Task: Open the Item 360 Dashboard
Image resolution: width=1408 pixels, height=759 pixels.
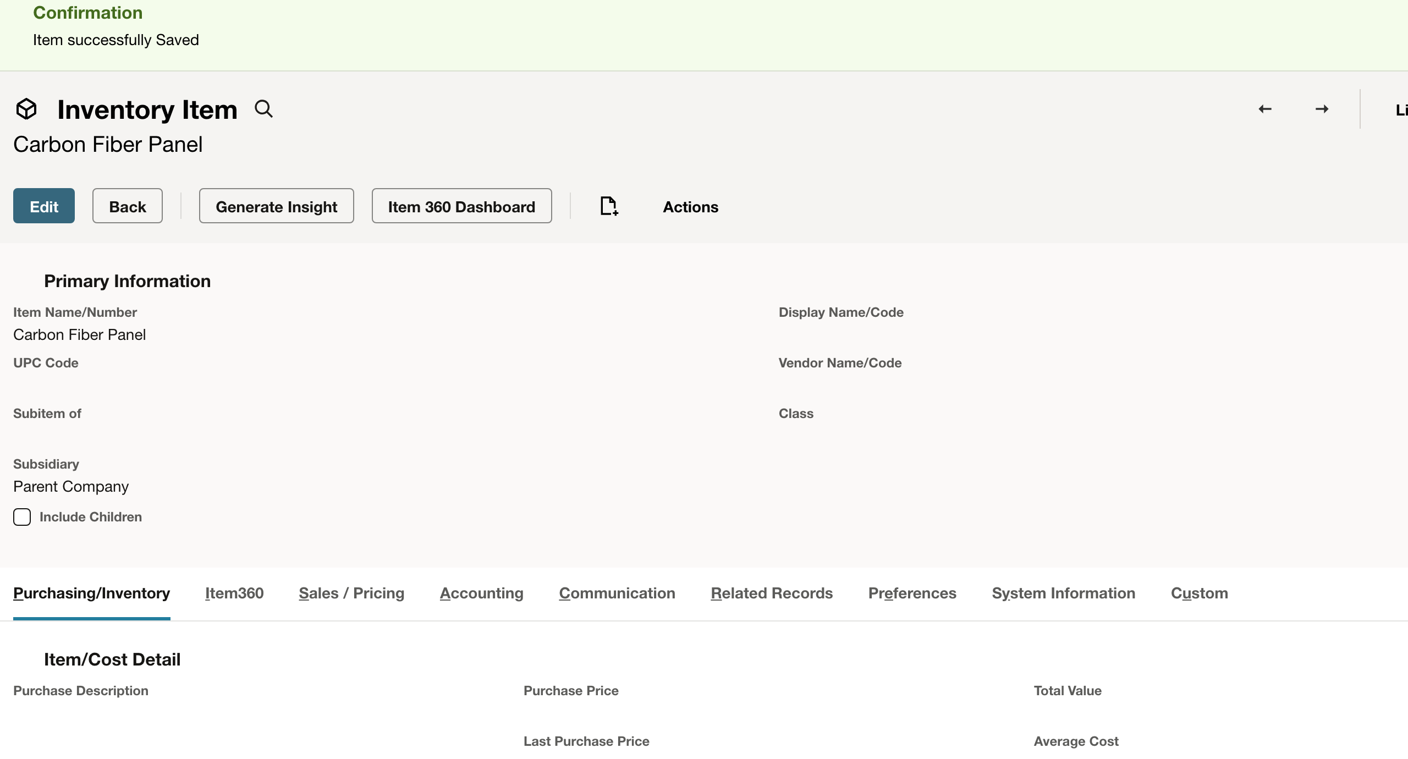Action: point(462,206)
